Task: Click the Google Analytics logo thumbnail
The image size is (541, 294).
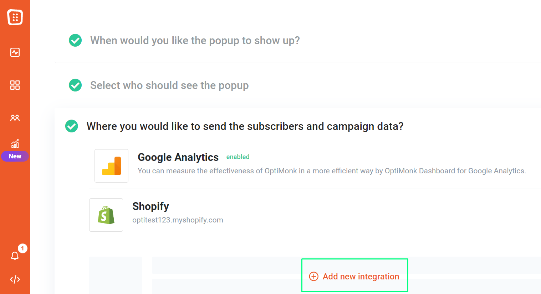Action: point(111,166)
